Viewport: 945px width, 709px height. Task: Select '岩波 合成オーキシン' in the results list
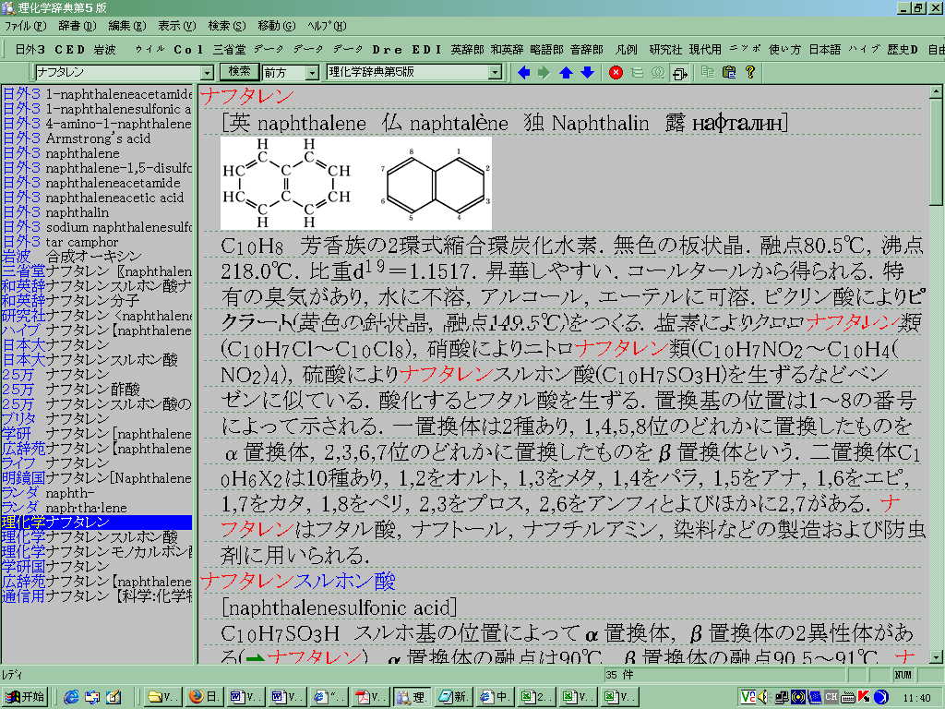(96, 257)
